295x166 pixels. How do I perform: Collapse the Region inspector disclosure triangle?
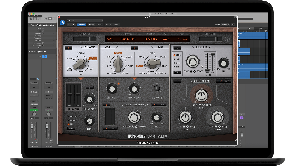[x=29, y=25]
